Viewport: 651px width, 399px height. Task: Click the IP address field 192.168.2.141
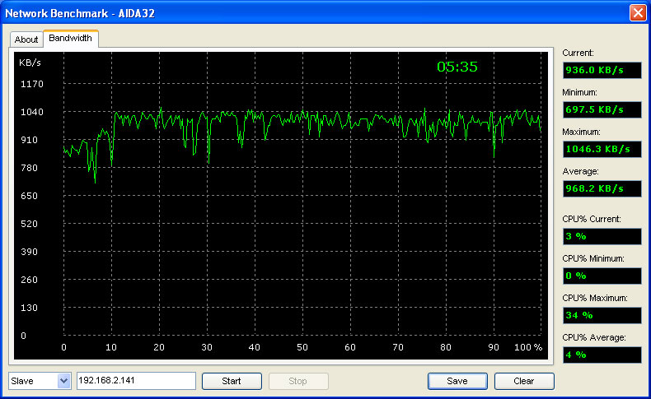coord(136,381)
